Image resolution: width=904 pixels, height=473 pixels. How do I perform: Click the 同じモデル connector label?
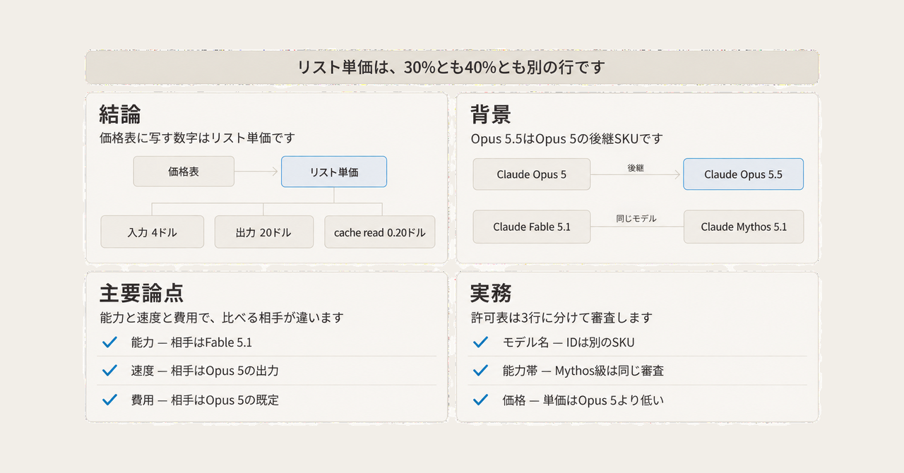tap(636, 219)
